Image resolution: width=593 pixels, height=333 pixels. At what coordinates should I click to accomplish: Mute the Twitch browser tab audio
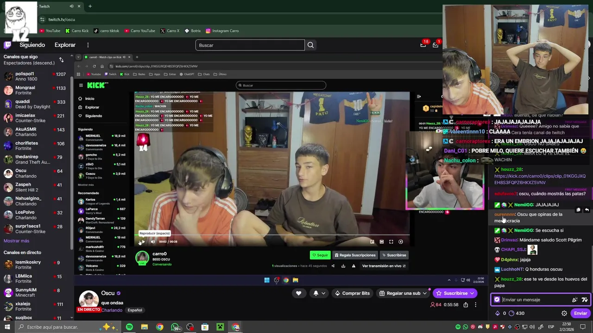[x=71, y=6]
